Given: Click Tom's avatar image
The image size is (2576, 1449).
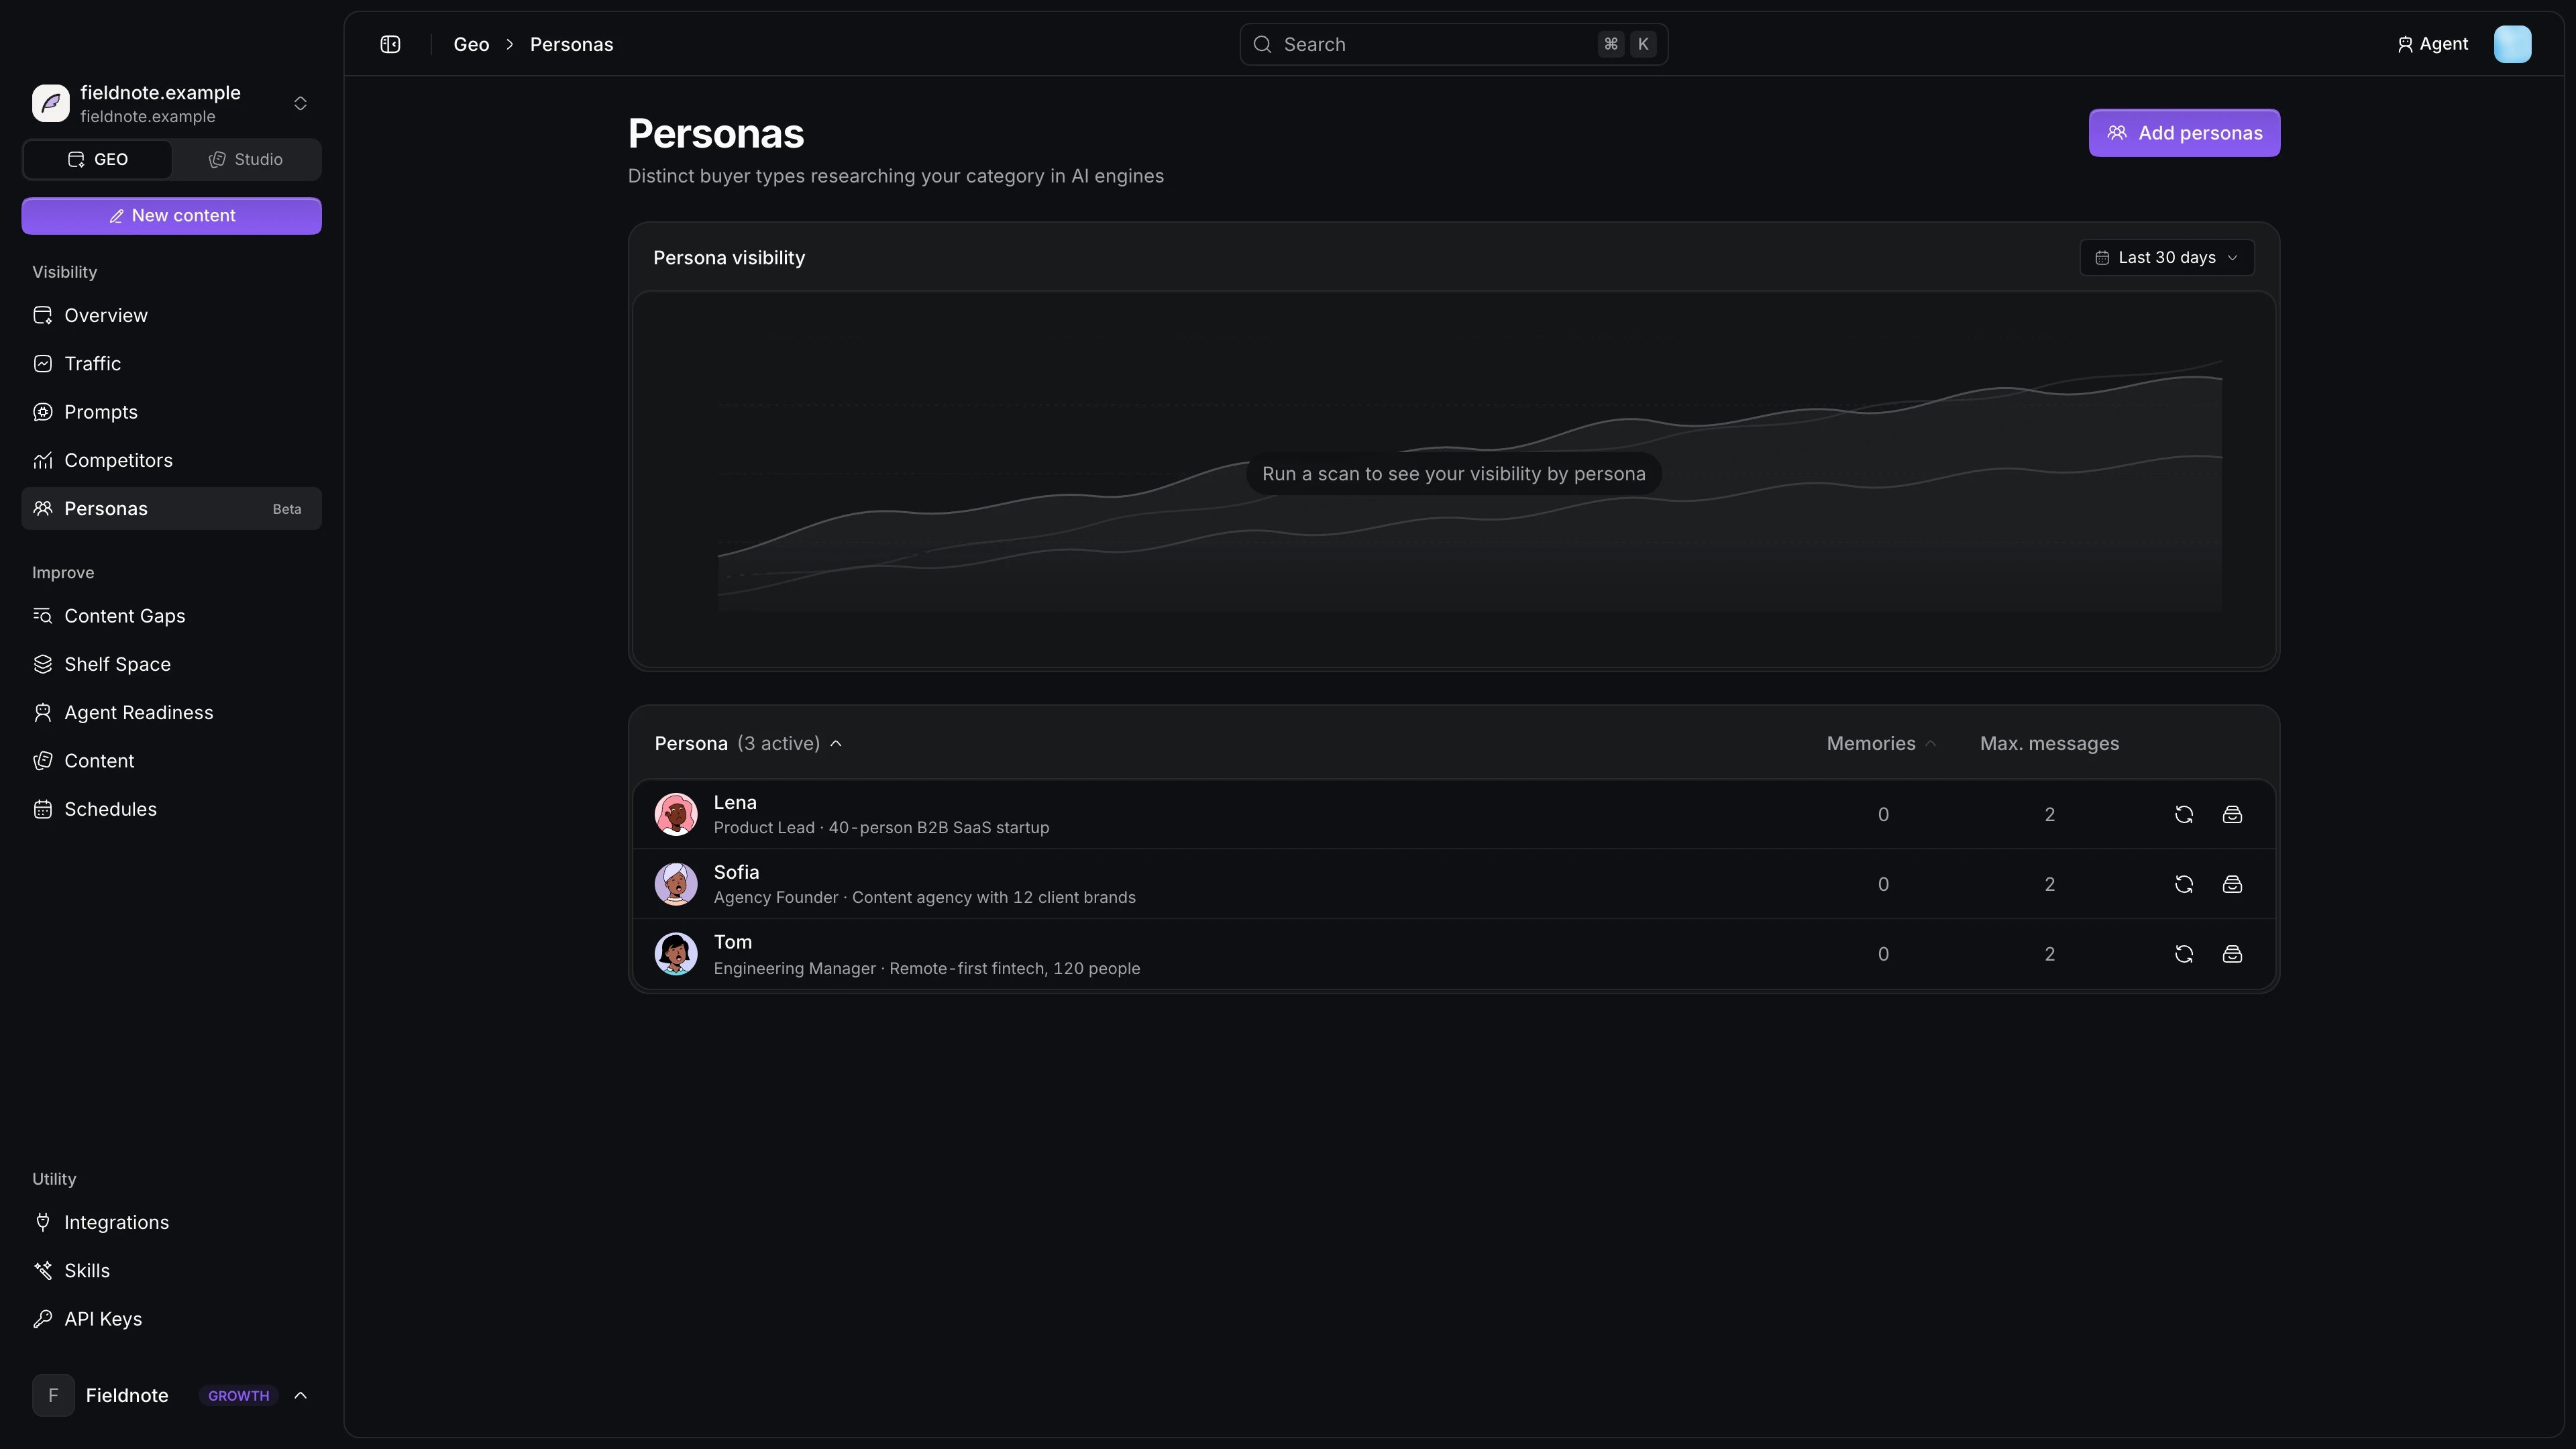Looking at the screenshot, I should (x=676, y=954).
